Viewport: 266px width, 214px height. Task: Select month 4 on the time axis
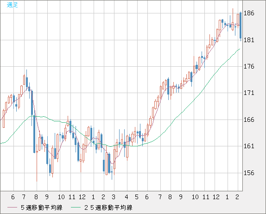coord(127,197)
